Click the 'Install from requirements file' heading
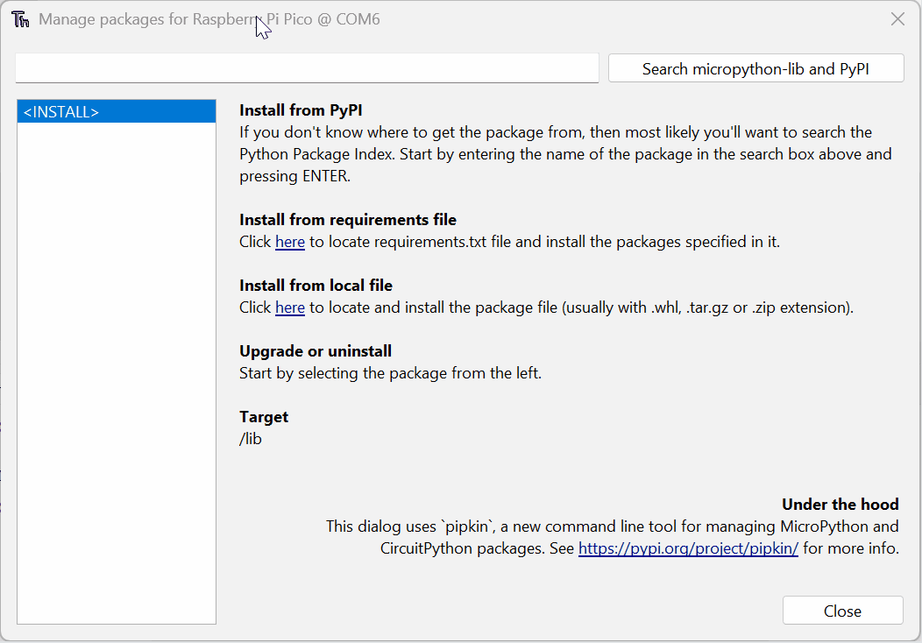 pyautogui.click(x=348, y=220)
